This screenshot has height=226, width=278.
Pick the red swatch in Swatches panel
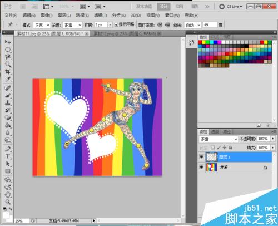coord(200,42)
